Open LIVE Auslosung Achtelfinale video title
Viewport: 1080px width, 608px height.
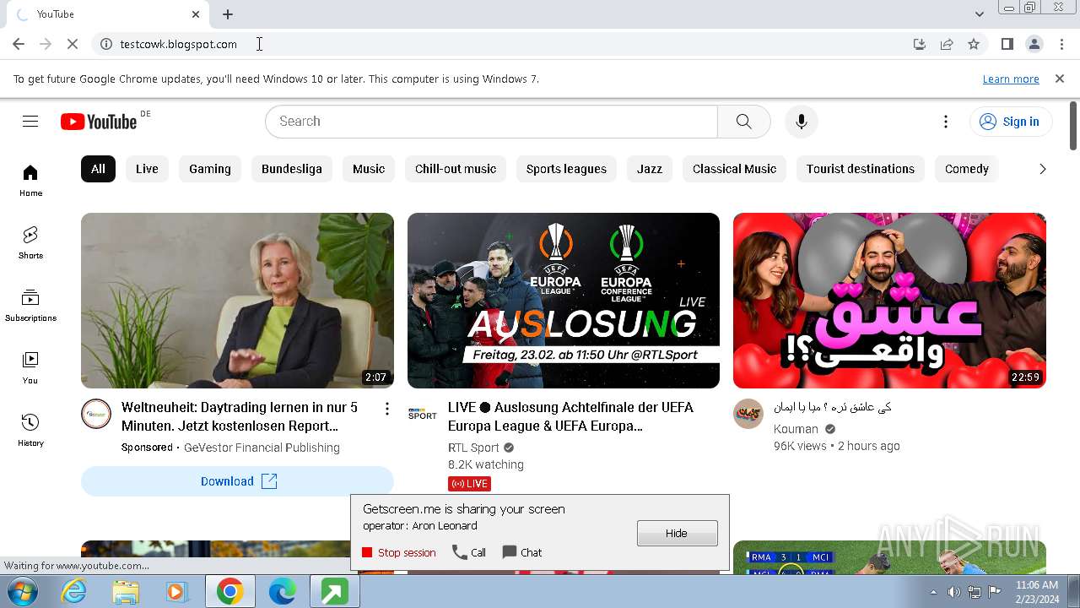point(570,416)
